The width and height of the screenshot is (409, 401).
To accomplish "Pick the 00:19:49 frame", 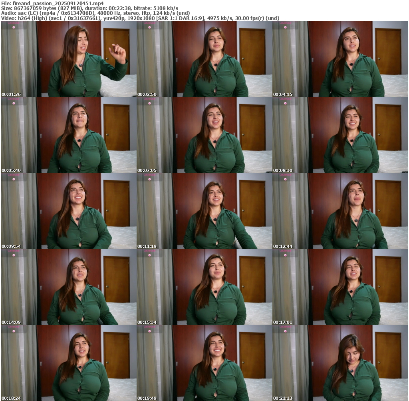I will (204, 363).
